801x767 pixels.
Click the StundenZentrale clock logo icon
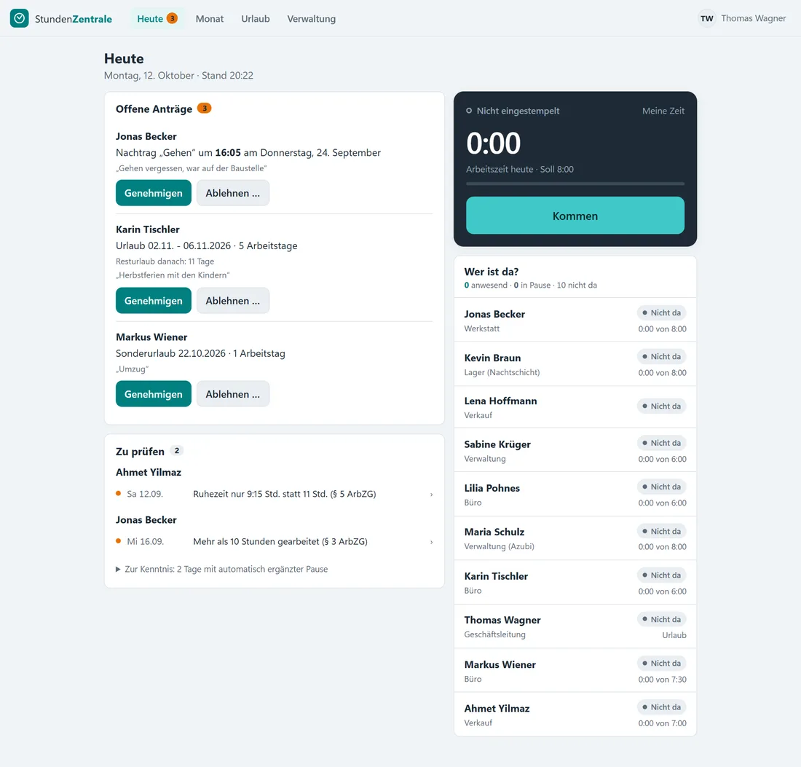(20, 18)
